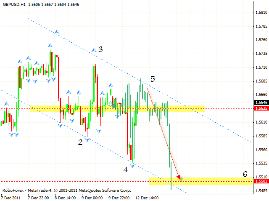Click the red 1.5635 price level tag
Screen dimensions: 269x201
coord(260,108)
